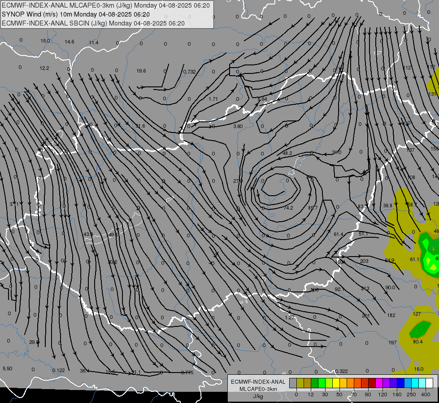Click the map value '31.0'
Viewport: 439px width, 403px height.
point(336,152)
